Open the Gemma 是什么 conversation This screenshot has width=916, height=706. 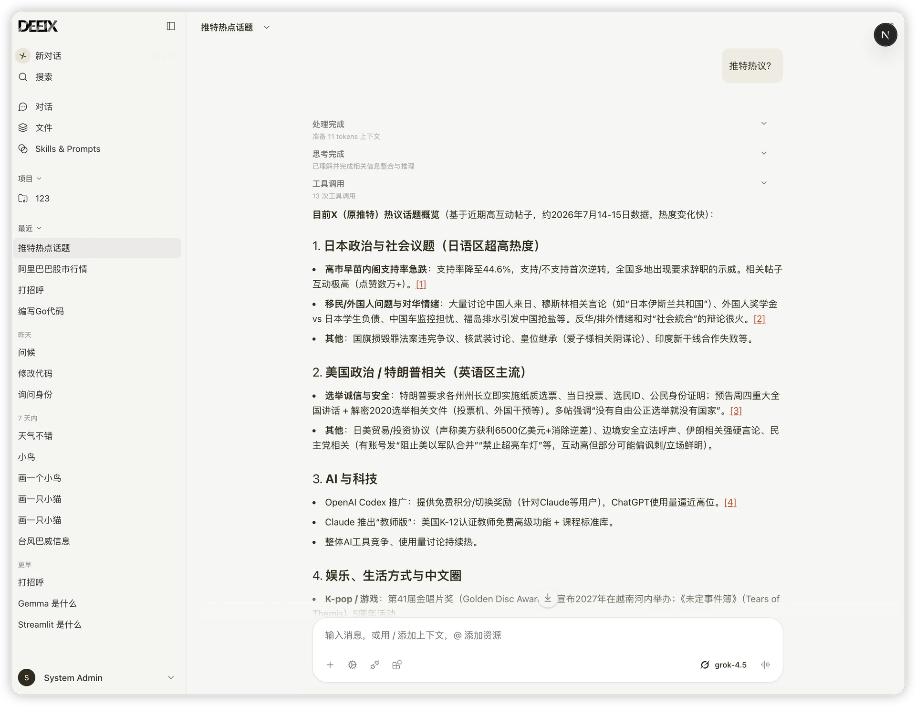[97, 603]
